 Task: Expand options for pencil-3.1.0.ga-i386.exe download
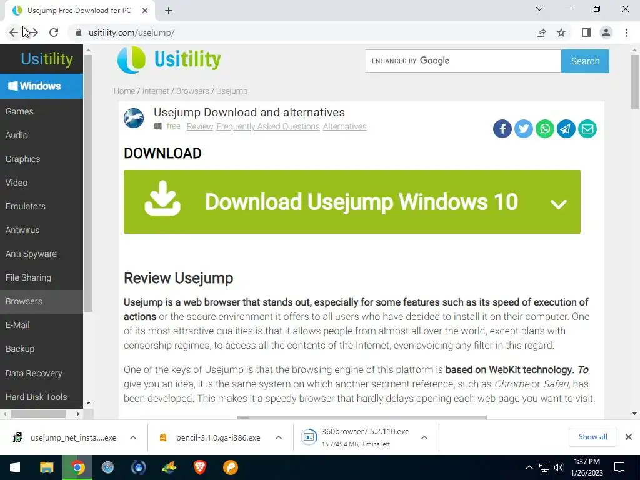pos(279,437)
